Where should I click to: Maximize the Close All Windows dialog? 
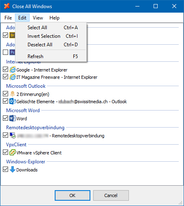point(156,6)
